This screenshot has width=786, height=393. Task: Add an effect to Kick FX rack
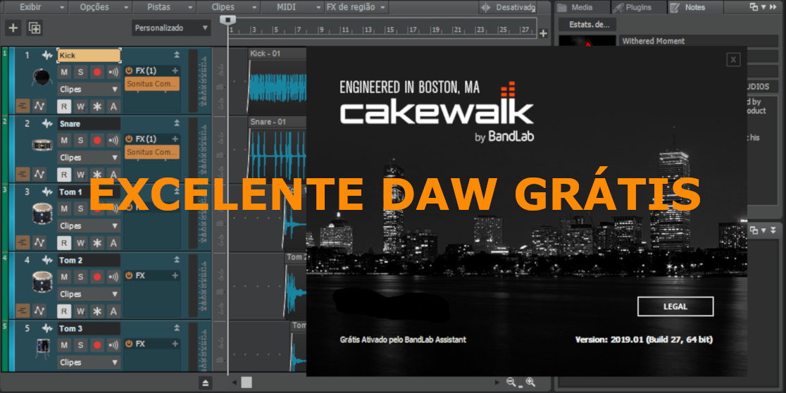(175, 70)
